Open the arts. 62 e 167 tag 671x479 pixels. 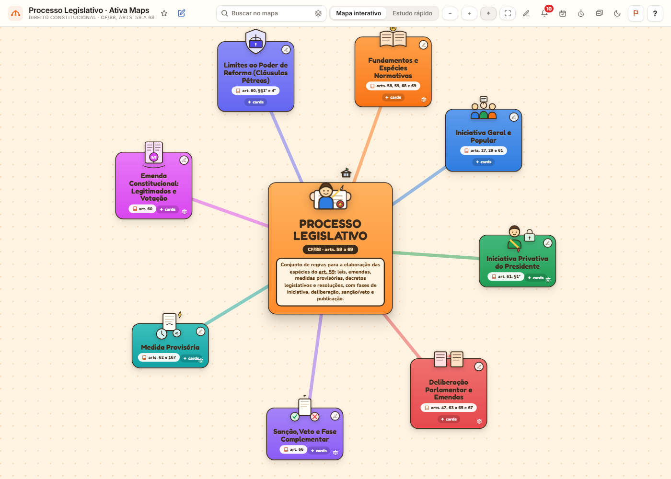[x=159, y=357]
